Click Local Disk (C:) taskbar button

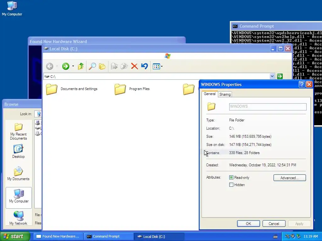[159, 237]
